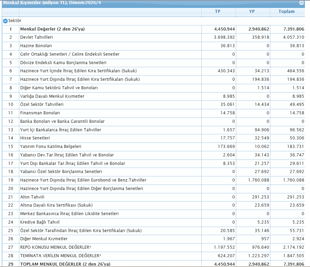Click the Krediye Bağlı Tahvil row

[x=153, y=222]
